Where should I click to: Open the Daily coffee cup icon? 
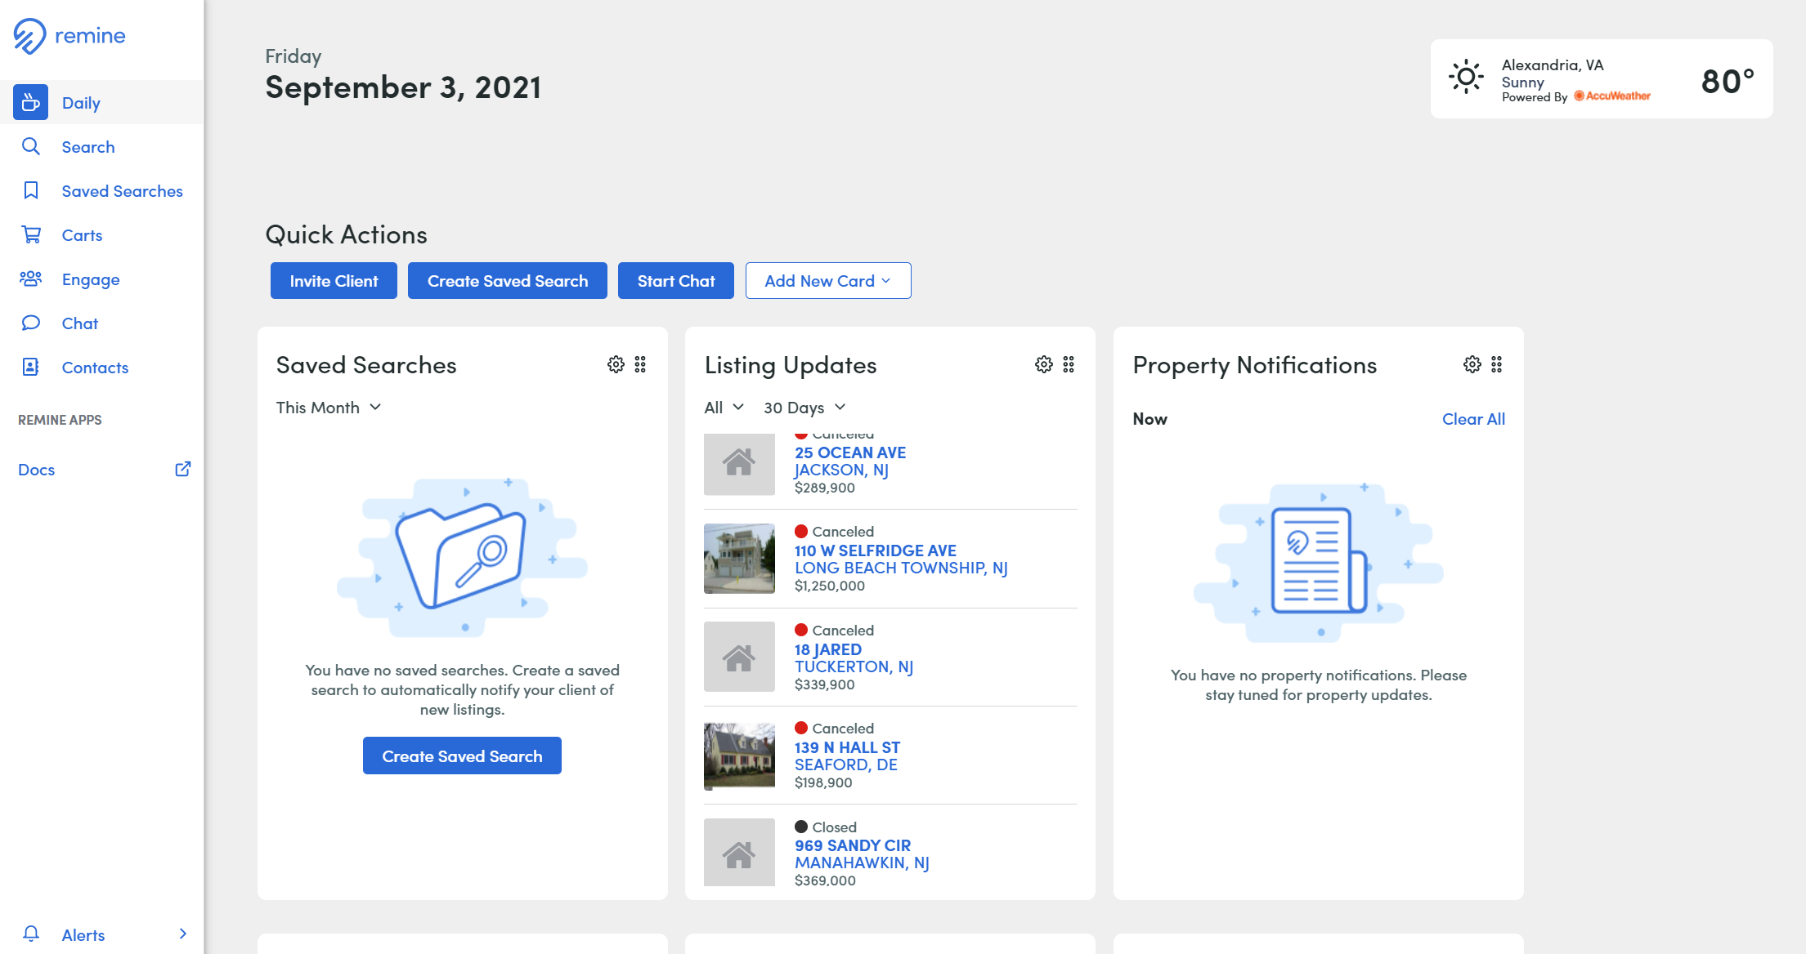(x=30, y=102)
